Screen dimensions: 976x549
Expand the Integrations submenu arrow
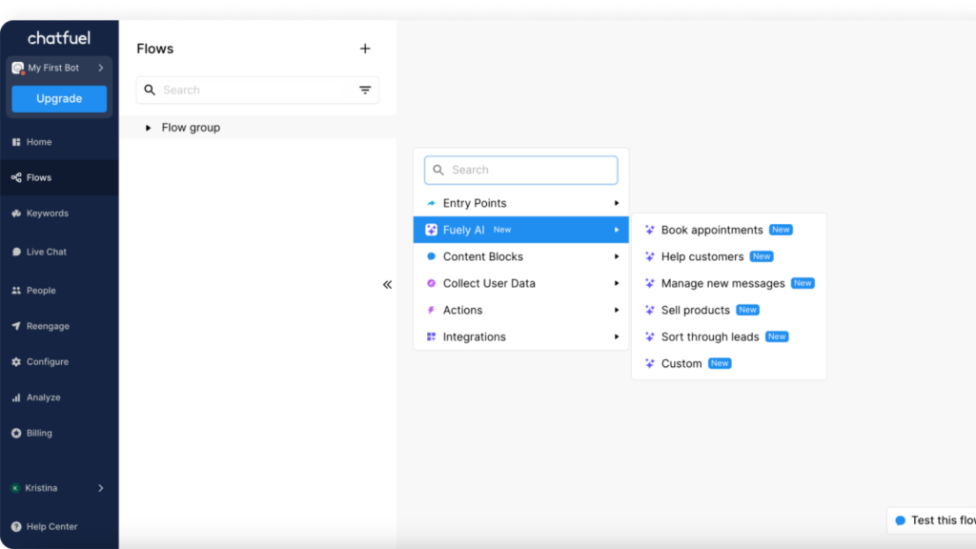pyautogui.click(x=617, y=336)
